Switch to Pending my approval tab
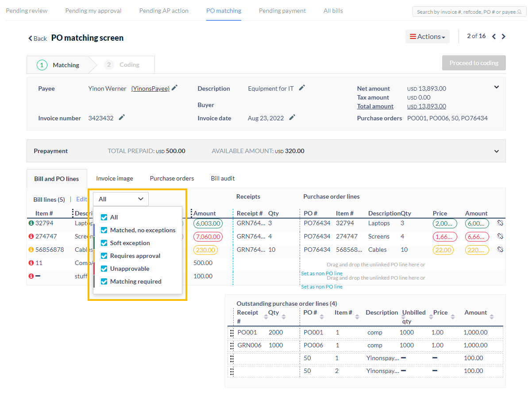 tap(93, 11)
